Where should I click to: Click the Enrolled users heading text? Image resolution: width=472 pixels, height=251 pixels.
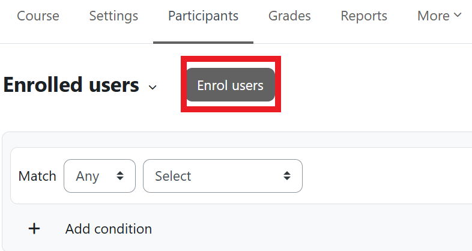[71, 85]
